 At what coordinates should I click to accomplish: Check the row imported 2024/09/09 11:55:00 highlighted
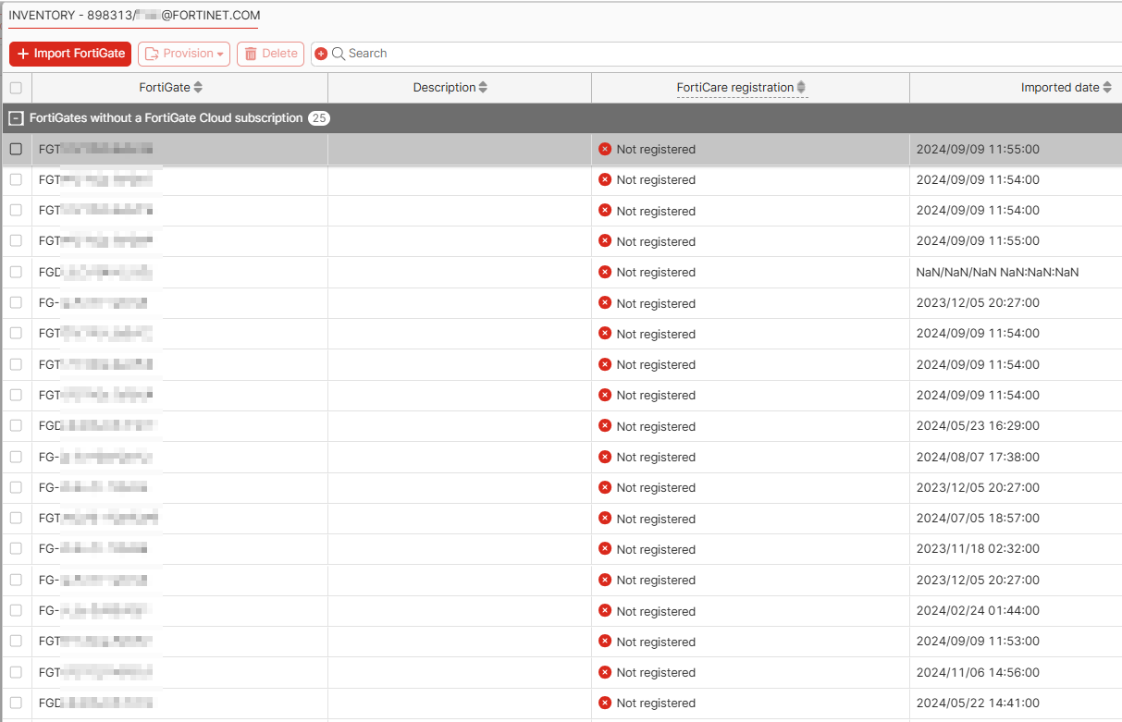(x=16, y=149)
